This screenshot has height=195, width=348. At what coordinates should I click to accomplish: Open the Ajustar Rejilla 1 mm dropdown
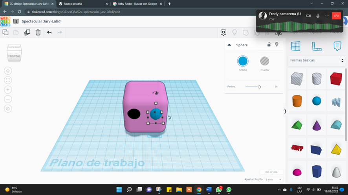(x=273, y=179)
